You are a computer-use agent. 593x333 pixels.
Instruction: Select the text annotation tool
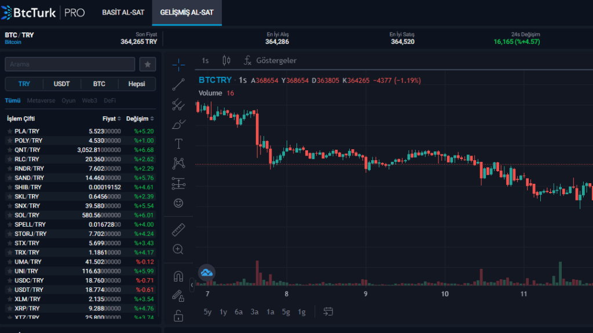(178, 144)
